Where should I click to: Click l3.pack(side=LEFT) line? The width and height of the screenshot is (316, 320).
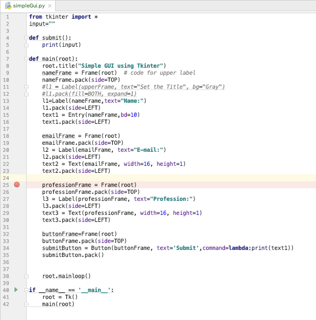point(72,206)
